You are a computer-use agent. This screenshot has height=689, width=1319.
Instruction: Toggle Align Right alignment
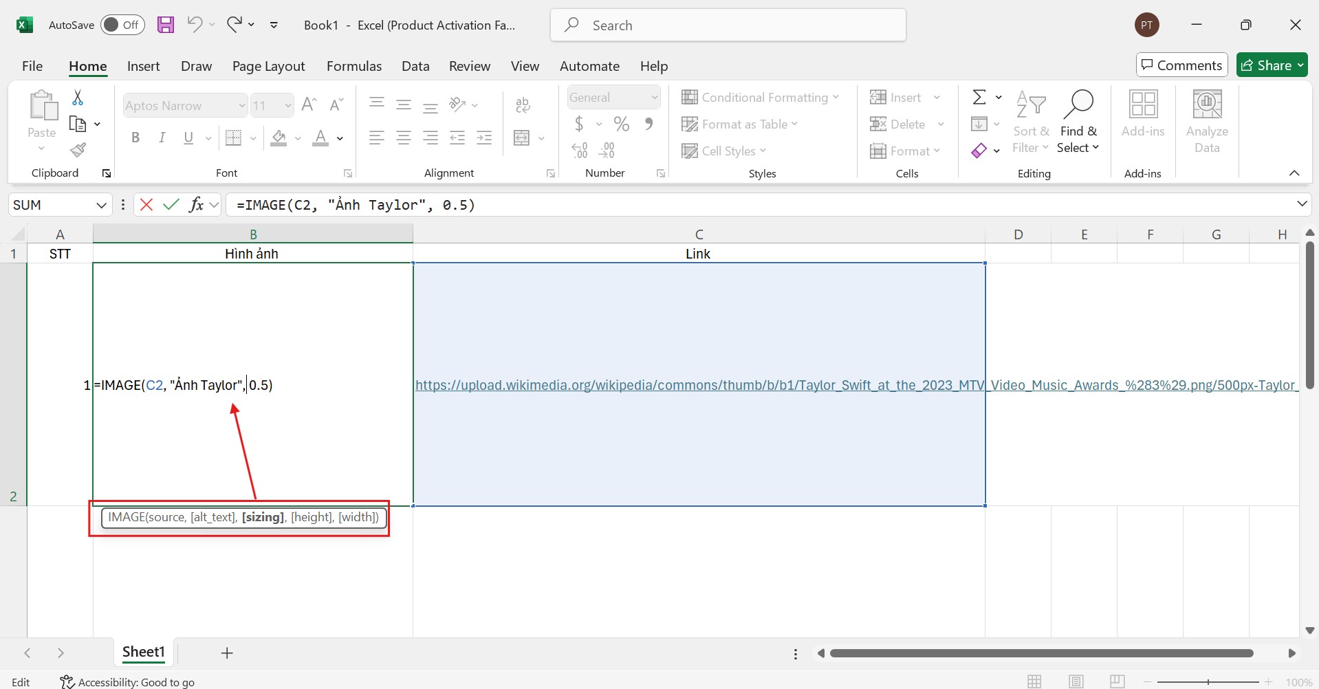[x=430, y=138]
